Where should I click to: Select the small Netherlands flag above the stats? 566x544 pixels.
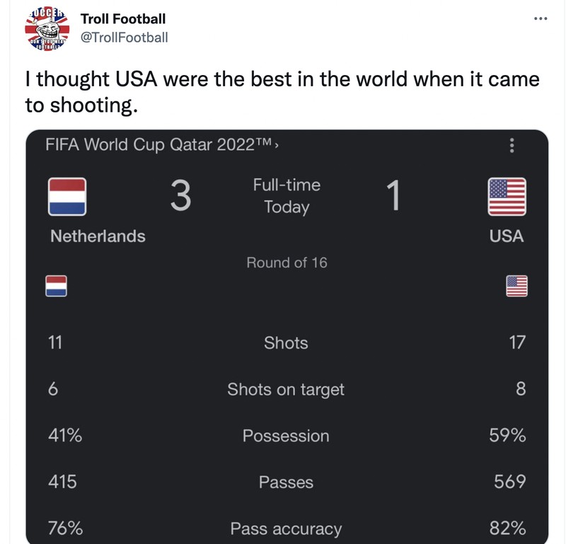pos(56,287)
